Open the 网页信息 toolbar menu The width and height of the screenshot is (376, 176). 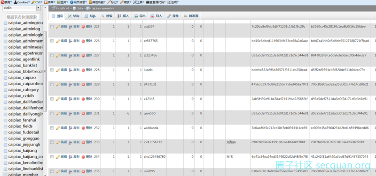78,2
